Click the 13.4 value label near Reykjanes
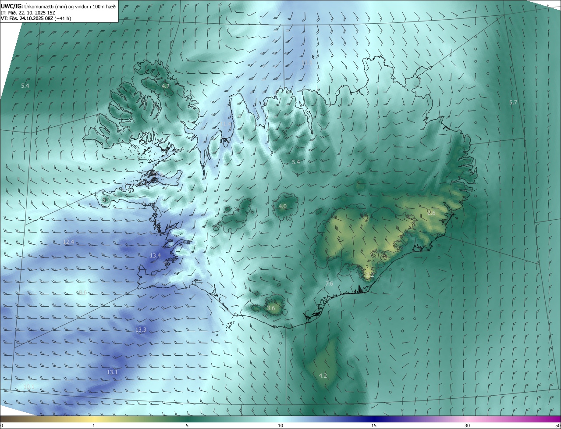The image size is (561, 429). tap(155, 255)
